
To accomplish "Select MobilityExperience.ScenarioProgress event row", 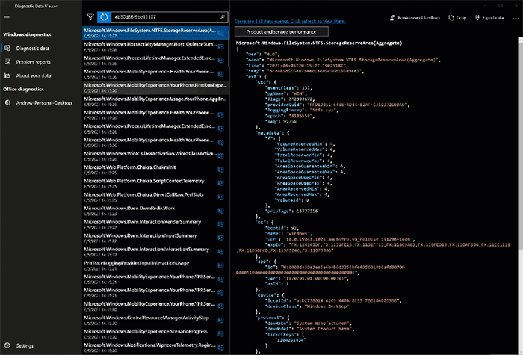I will click(x=155, y=333).
